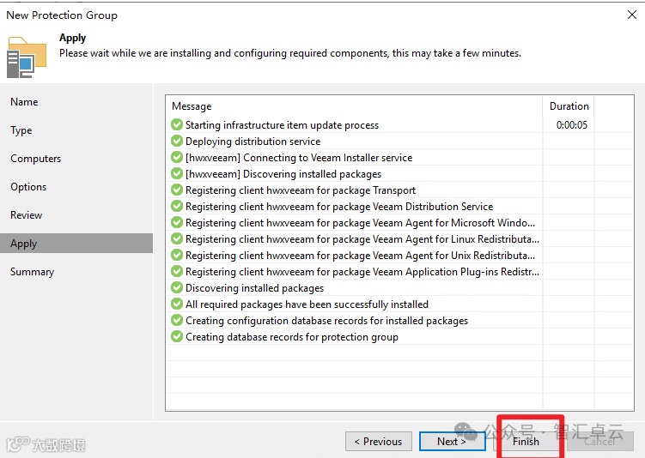Image resolution: width=645 pixels, height=458 pixels.
Task: Click success icon for Agent for Linux row
Action: pyautogui.click(x=177, y=238)
